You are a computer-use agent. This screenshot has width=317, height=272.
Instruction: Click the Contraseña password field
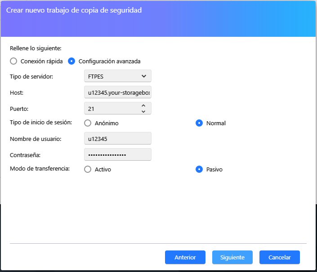click(x=118, y=154)
